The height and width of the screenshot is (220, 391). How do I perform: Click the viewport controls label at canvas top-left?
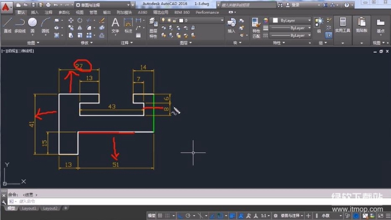[x=18, y=51]
